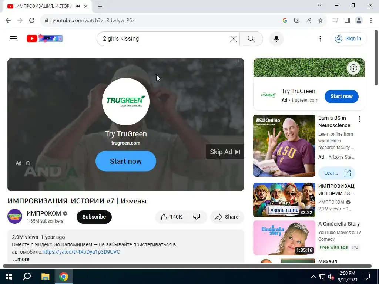Click the install/download page icon in address bar
Image resolution: width=379 pixels, height=284 pixels.
click(296, 20)
